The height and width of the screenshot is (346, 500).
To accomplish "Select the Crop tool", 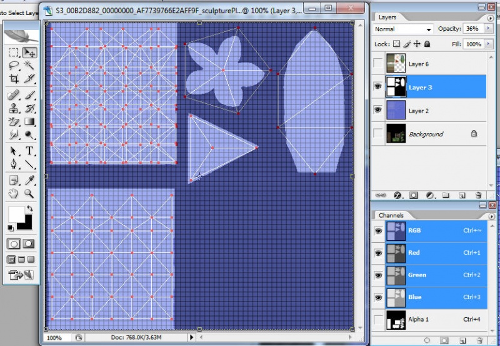I will coord(14,79).
